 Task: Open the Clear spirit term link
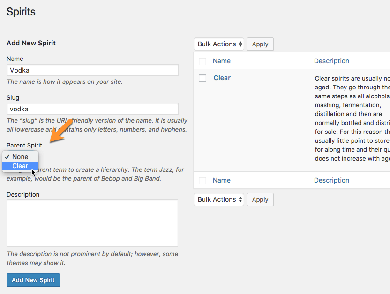pyautogui.click(x=222, y=78)
